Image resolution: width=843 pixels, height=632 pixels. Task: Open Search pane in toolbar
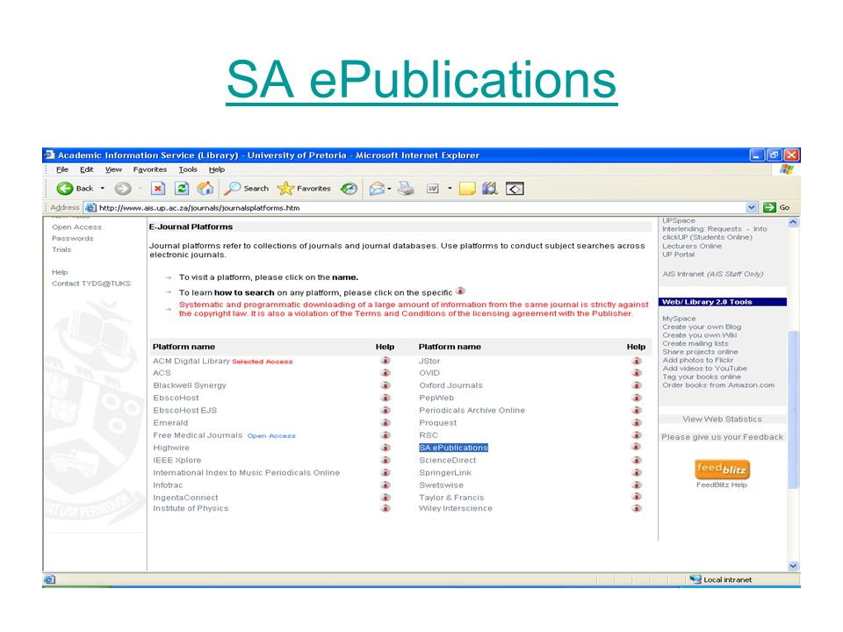tap(246, 189)
